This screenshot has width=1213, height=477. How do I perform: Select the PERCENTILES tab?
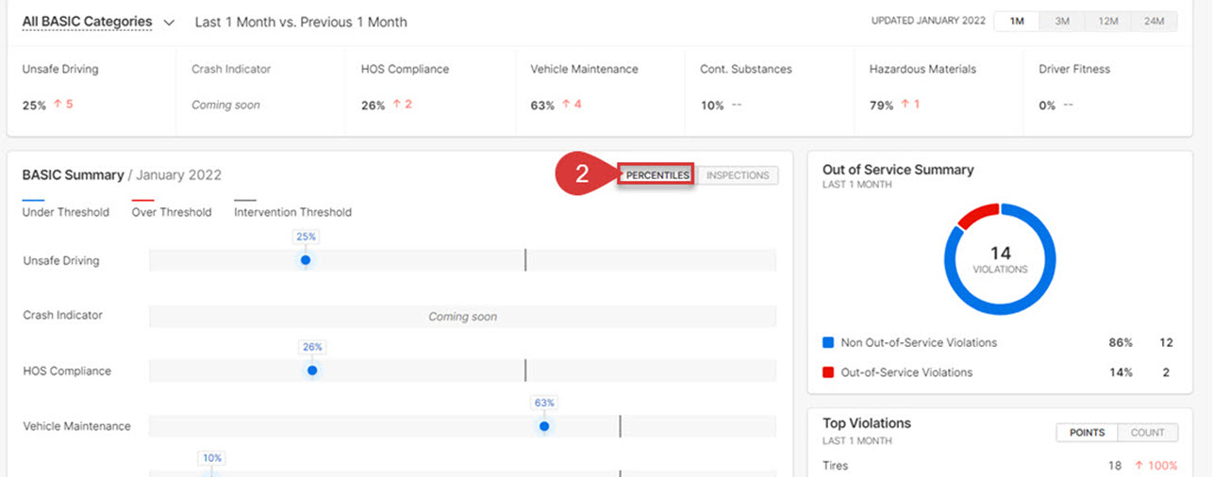(x=657, y=175)
